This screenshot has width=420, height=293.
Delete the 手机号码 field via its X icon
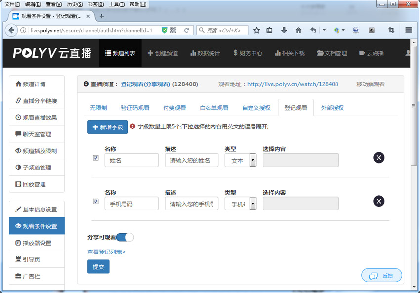click(x=378, y=201)
